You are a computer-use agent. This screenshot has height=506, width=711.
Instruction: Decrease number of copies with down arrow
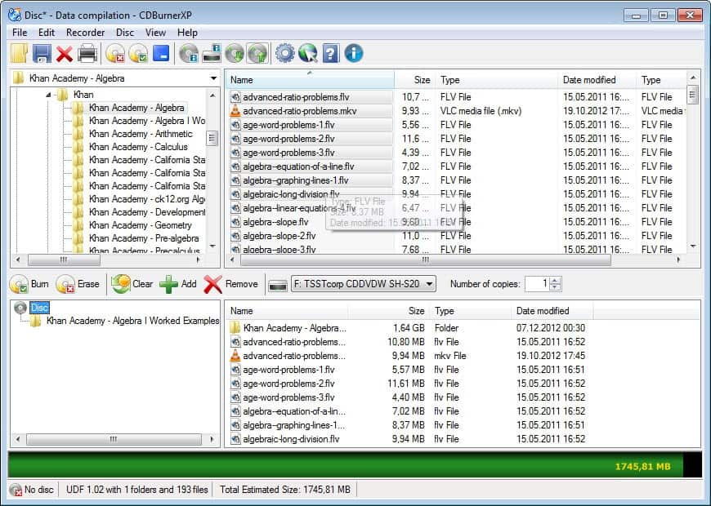click(x=556, y=287)
